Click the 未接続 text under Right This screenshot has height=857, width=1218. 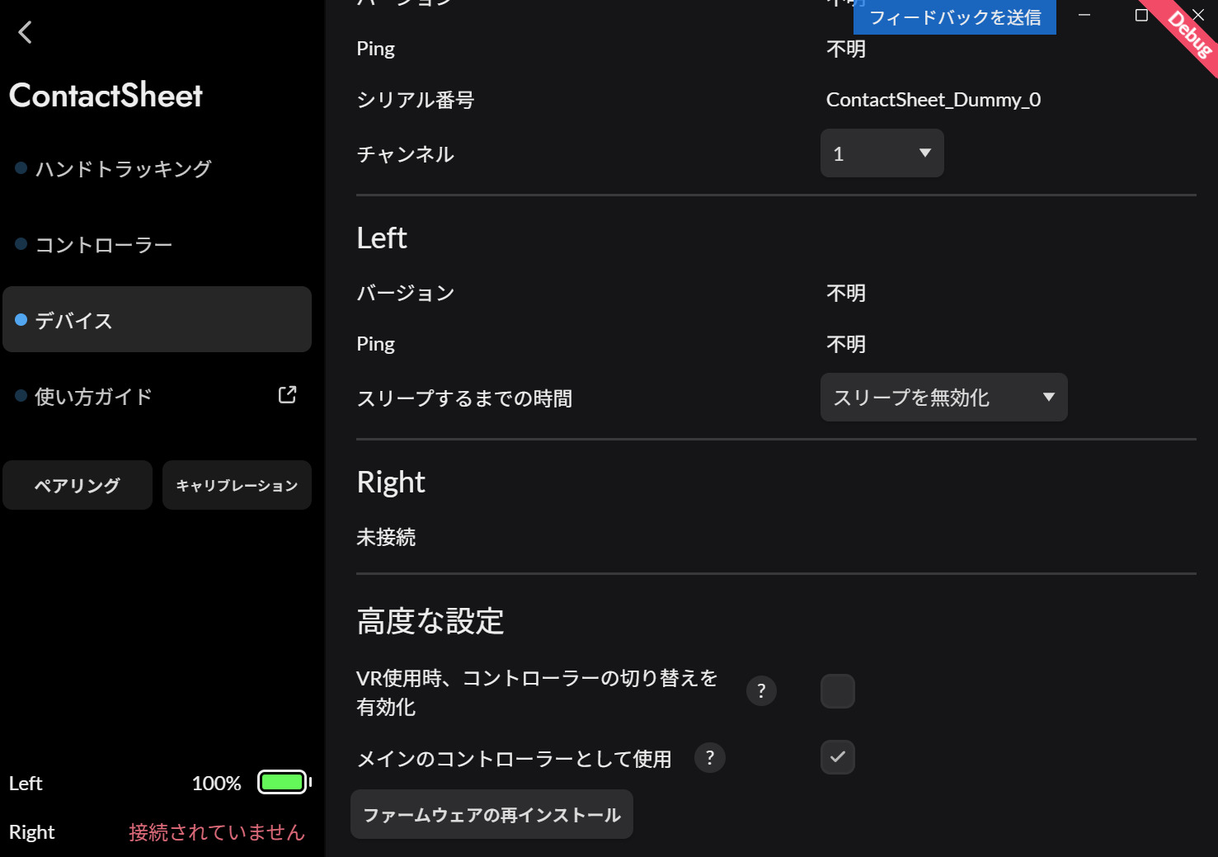(386, 537)
